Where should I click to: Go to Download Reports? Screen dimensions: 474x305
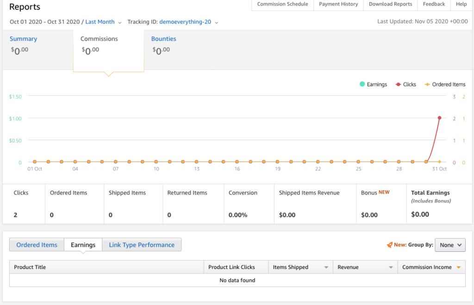click(390, 4)
